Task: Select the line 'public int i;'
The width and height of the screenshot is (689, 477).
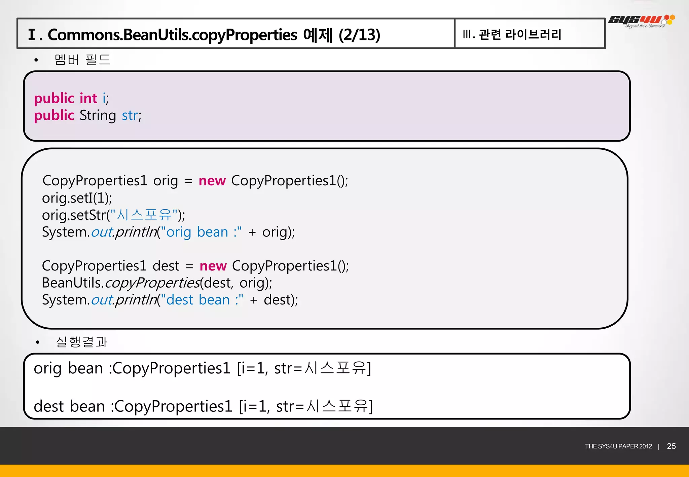Action: pos(71,98)
